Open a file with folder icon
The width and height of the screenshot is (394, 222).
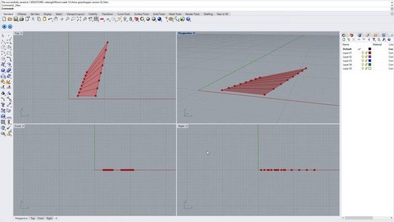(x=10, y=19)
